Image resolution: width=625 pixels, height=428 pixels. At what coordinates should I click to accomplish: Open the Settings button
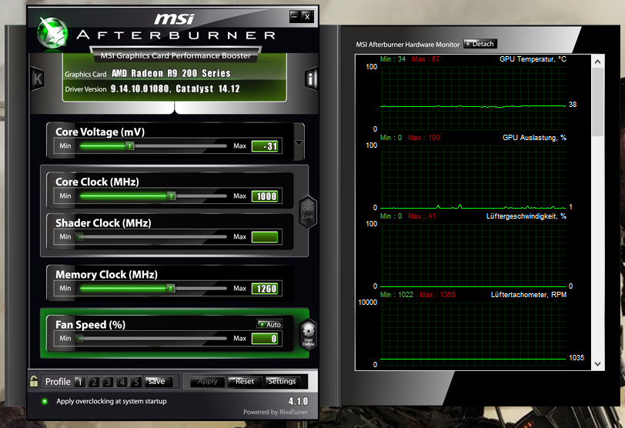[x=282, y=381]
